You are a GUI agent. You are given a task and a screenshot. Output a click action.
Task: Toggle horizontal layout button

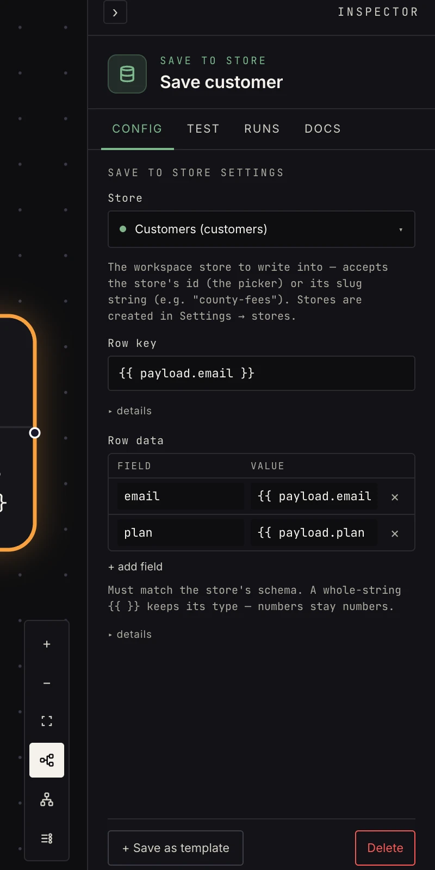pyautogui.click(x=47, y=760)
